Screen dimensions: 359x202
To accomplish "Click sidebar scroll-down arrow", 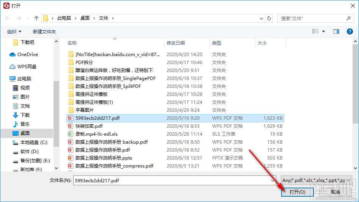I will 56,168.
